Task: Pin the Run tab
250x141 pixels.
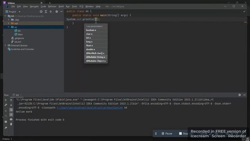Action: pyautogui.click(x=6, y=128)
